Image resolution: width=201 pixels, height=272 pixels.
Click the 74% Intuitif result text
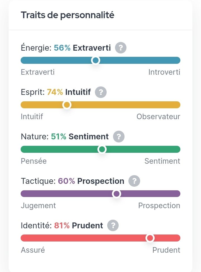click(69, 92)
